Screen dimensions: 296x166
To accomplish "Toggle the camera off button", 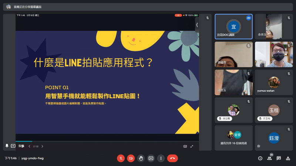I will click(x=131, y=158).
